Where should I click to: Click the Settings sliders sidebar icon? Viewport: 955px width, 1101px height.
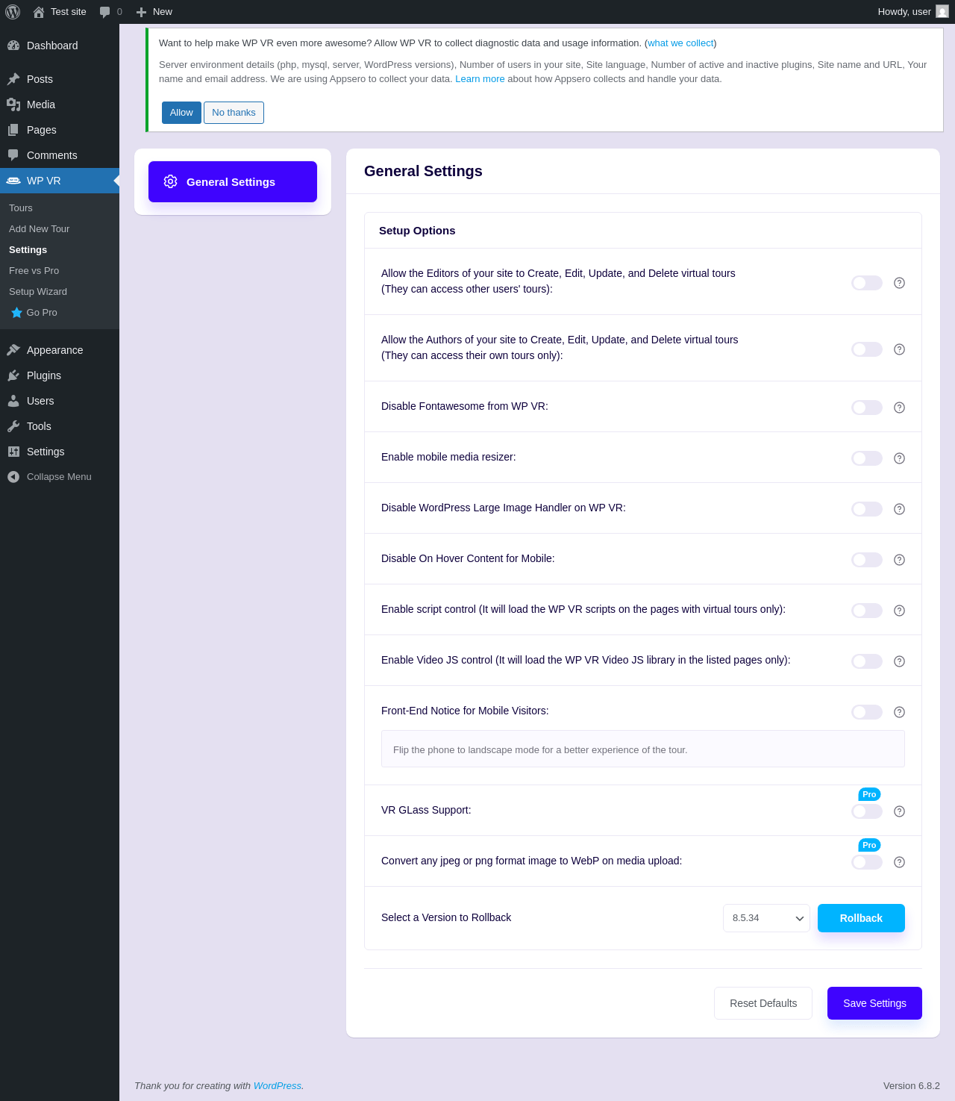tap(13, 452)
